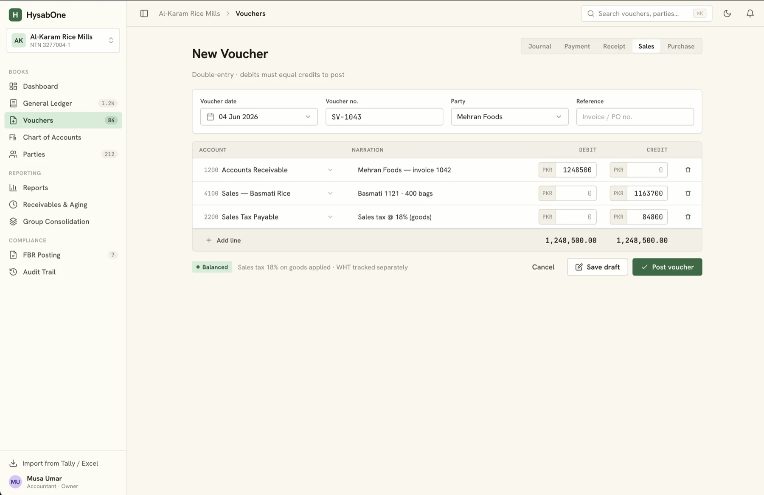
Task: Click the search magnifier icon
Action: click(x=590, y=14)
